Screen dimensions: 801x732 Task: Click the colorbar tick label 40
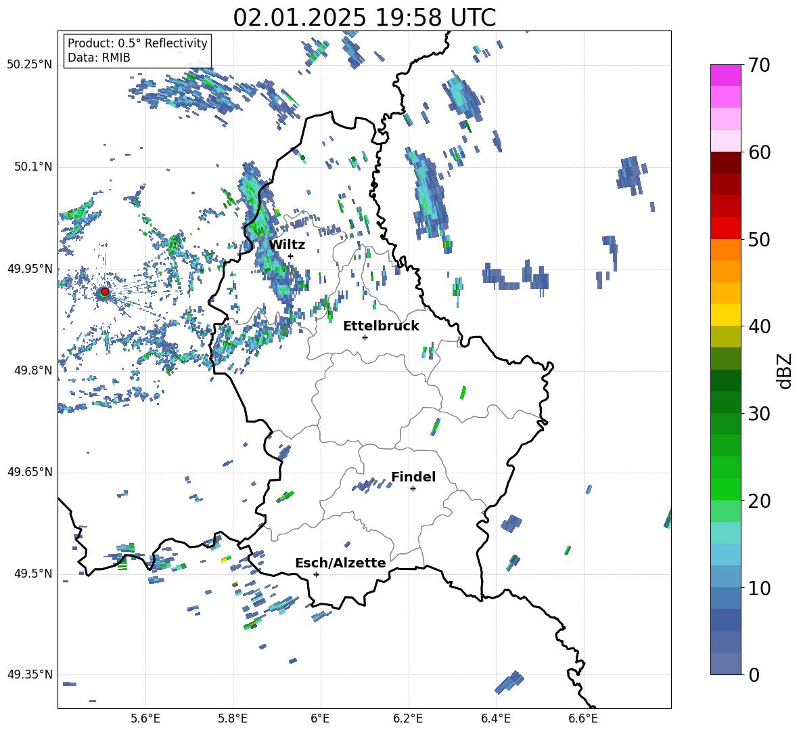759,326
